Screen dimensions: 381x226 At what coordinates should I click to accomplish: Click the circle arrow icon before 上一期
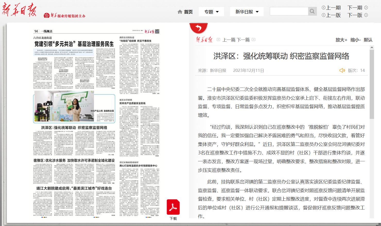[x=324, y=8]
